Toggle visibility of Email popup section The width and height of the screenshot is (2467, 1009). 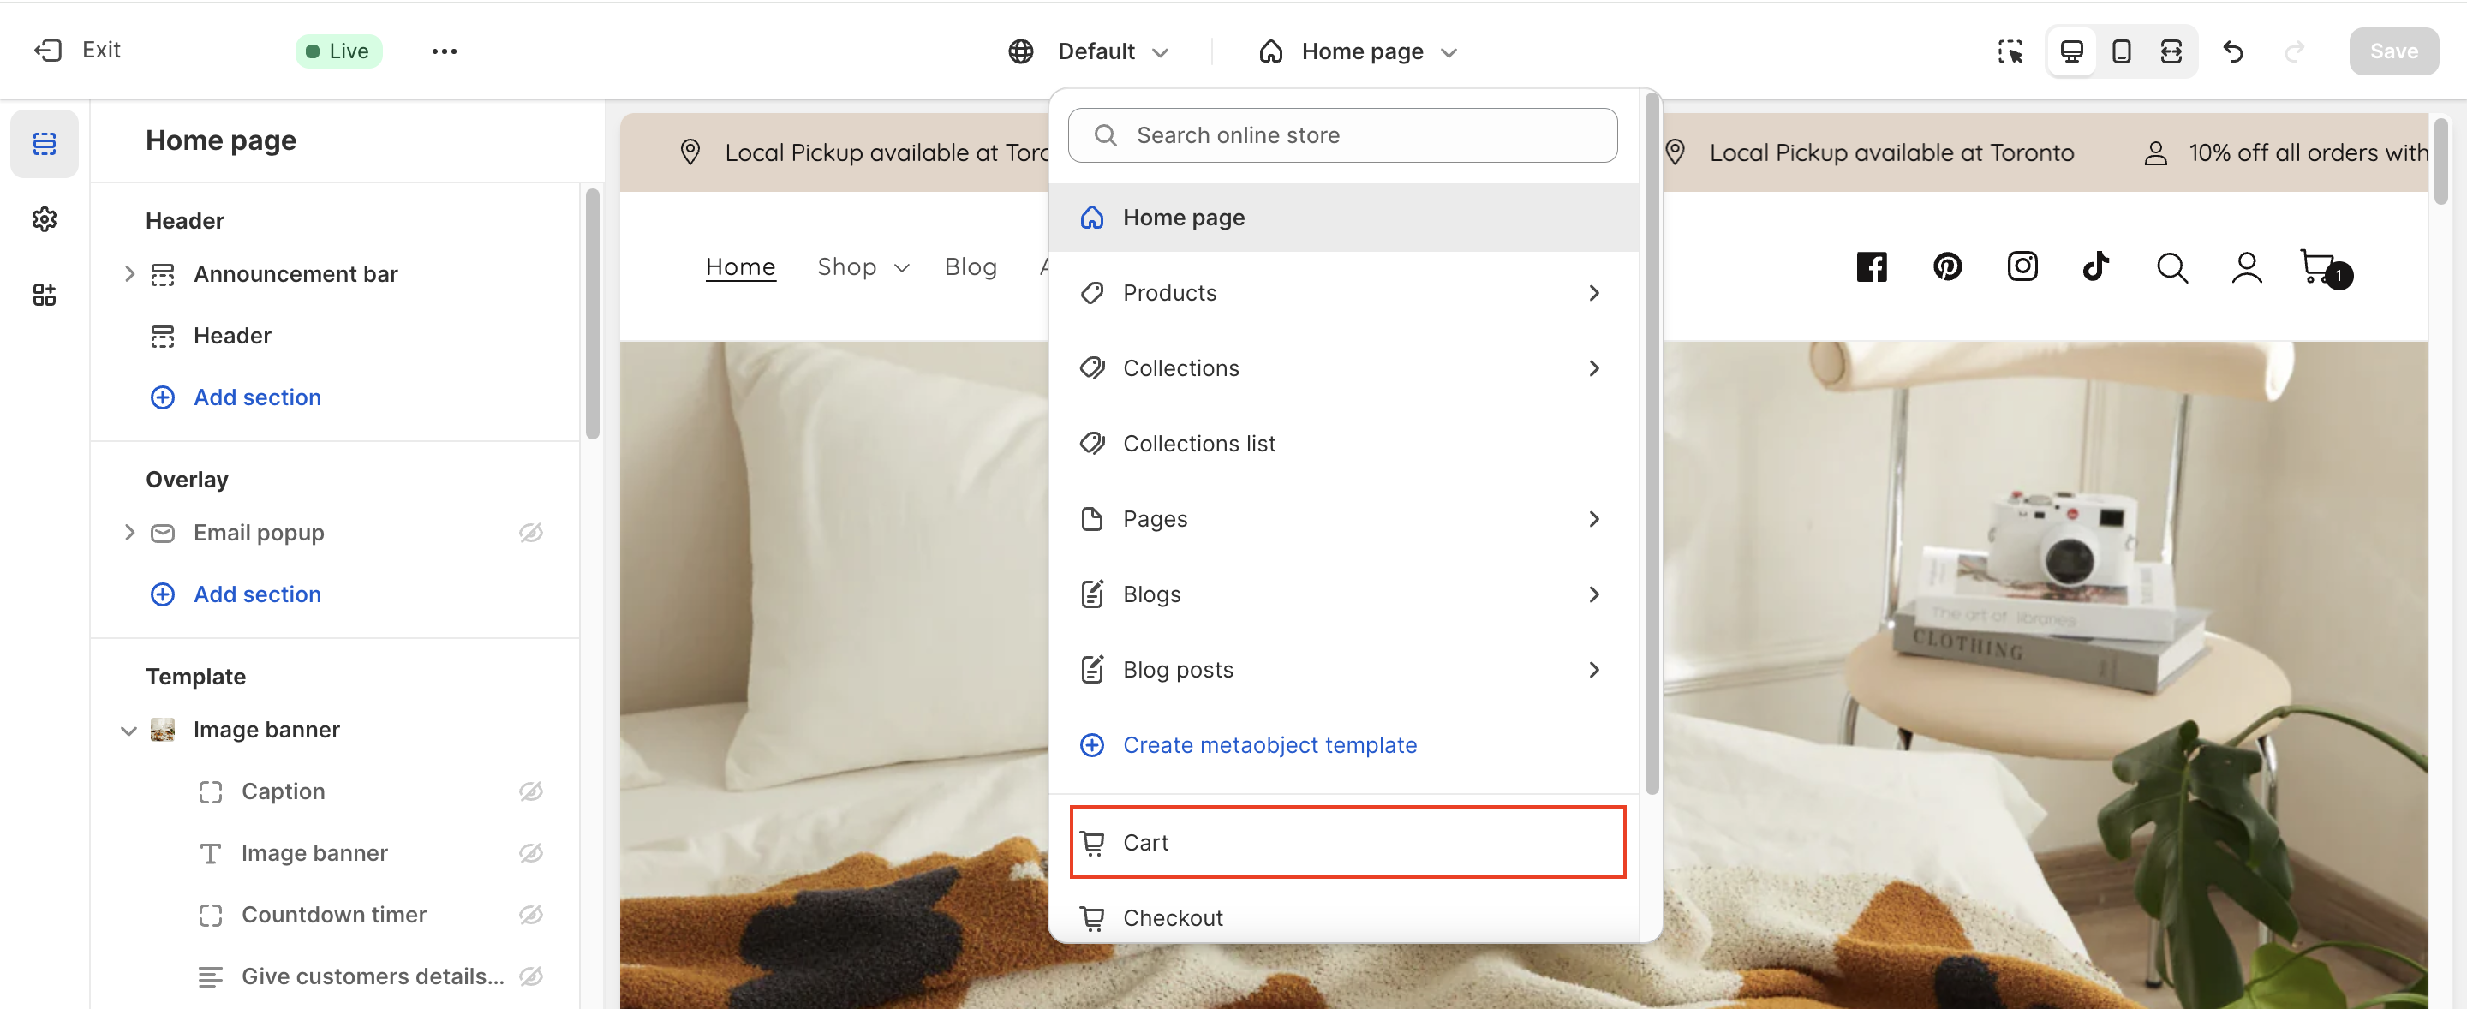point(530,532)
